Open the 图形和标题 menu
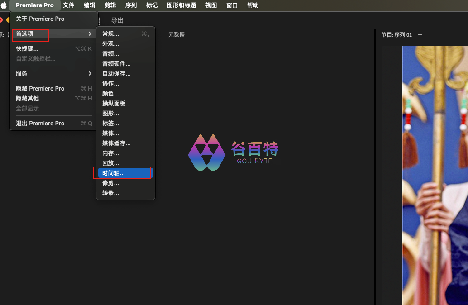This screenshot has height=305, width=468. point(181,5)
